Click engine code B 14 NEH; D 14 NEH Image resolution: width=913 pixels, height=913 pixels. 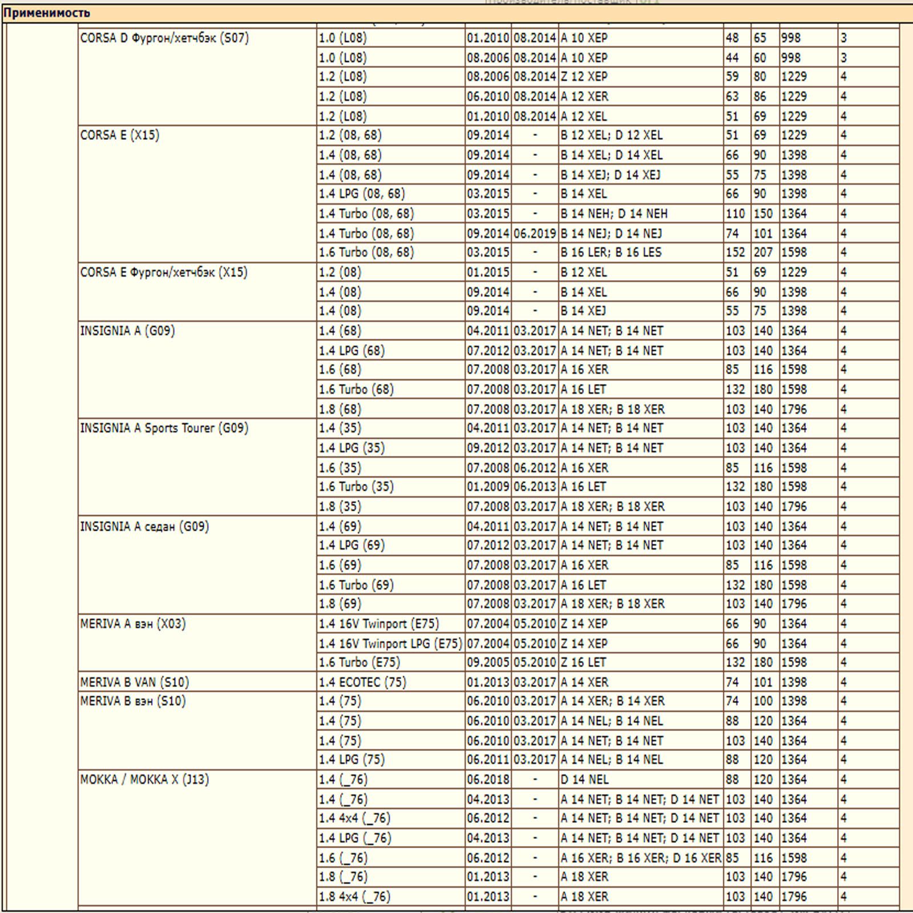(614, 214)
